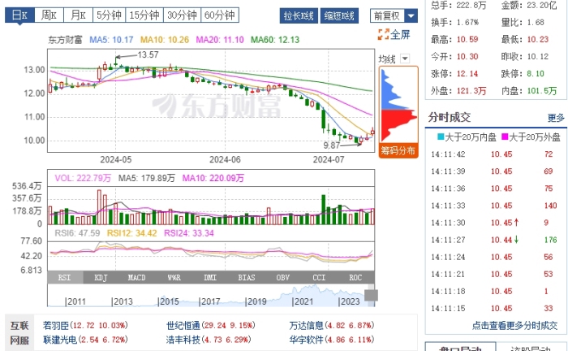
Task: Open 点击查看更多分时成交 link
Action: 514,326
